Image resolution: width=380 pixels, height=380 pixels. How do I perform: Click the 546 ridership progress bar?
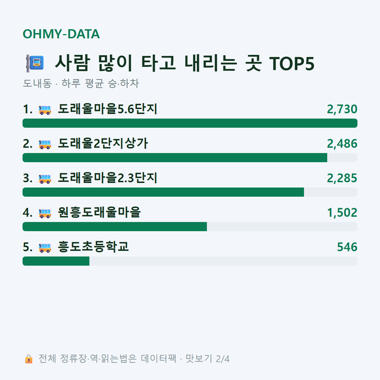click(190, 261)
